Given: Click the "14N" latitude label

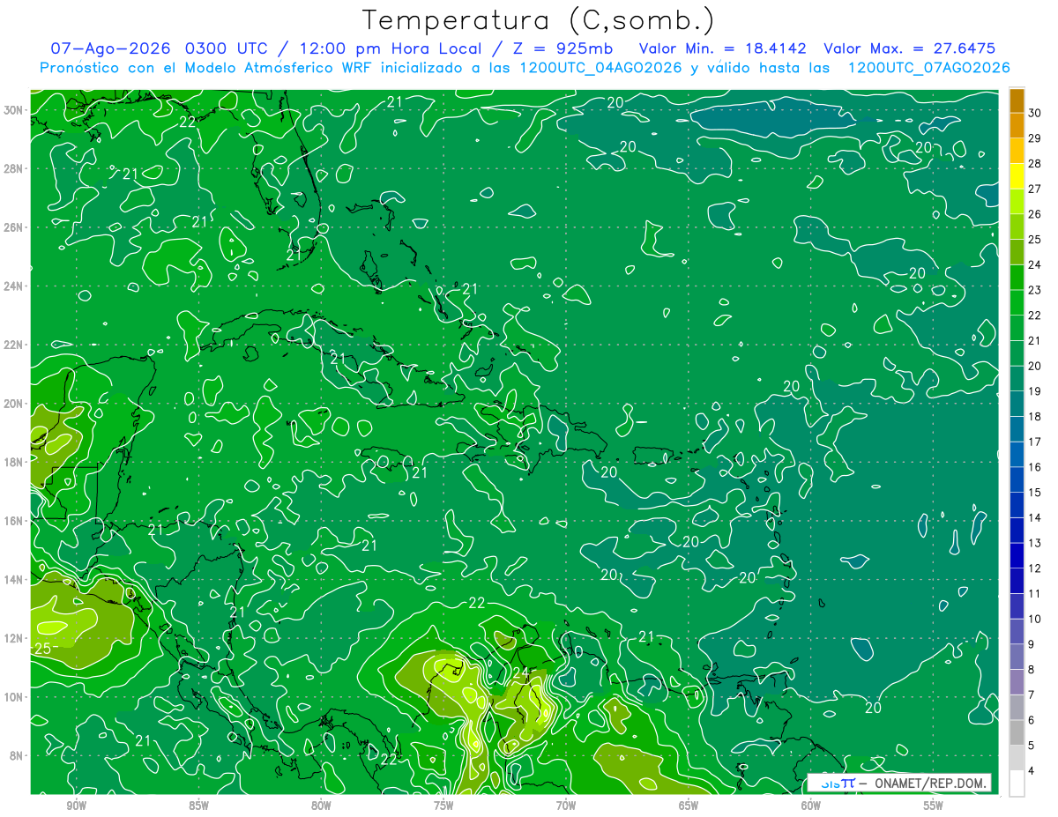Looking at the screenshot, I should tap(14, 580).
